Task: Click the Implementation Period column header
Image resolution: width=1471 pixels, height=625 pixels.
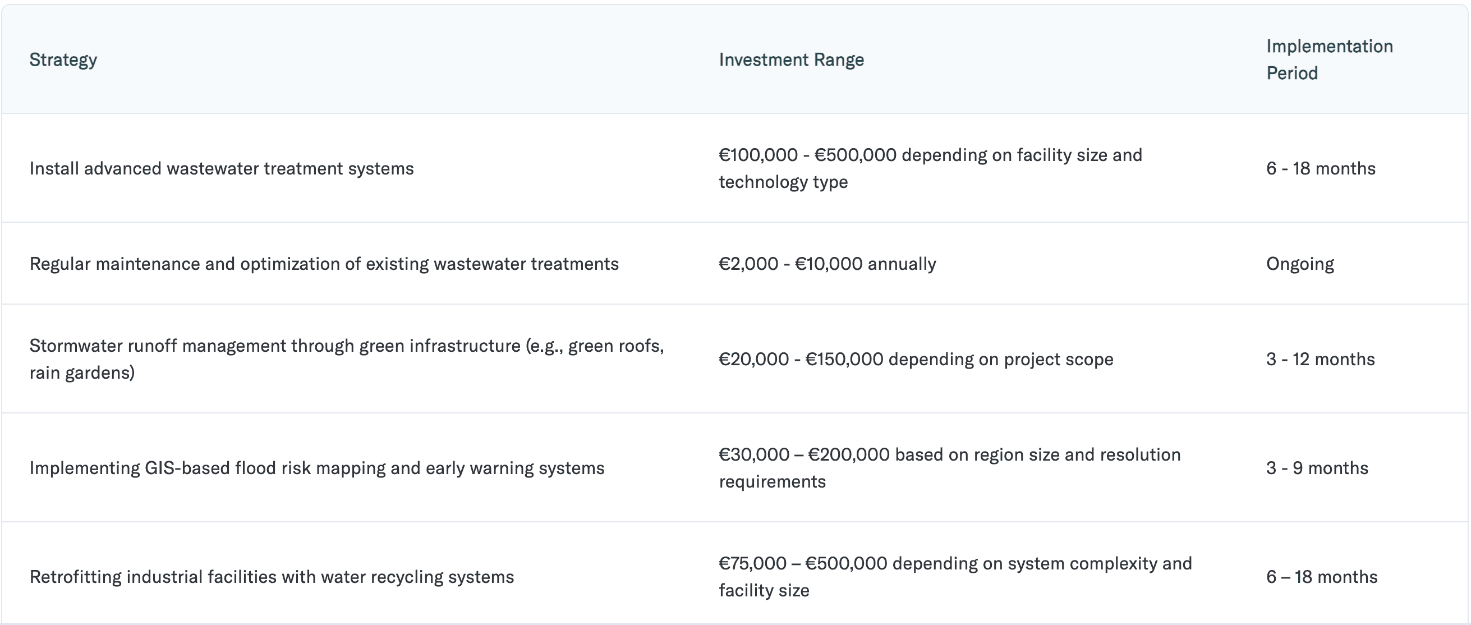Action: pyautogui.click(x=1329, y=59)
